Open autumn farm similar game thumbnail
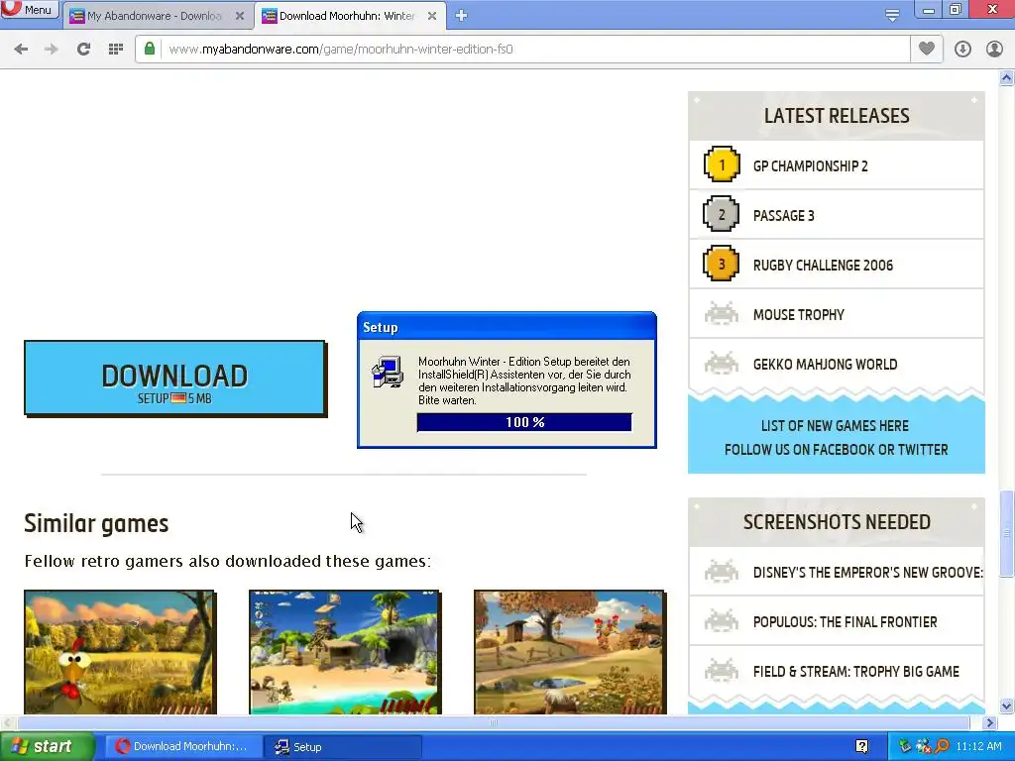This screenshot has height=761, width=1015. [570, 652]
